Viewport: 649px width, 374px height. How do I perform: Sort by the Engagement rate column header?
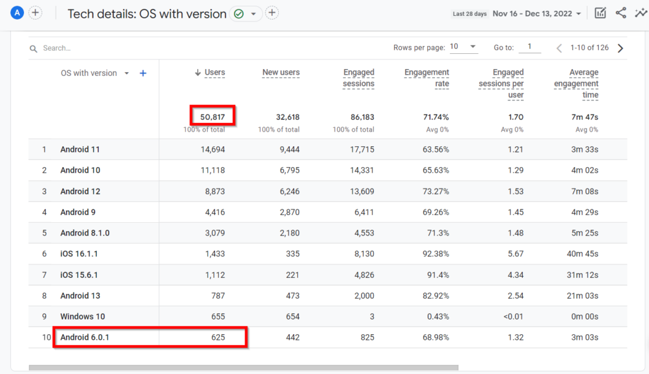click(x=427, y=78)
